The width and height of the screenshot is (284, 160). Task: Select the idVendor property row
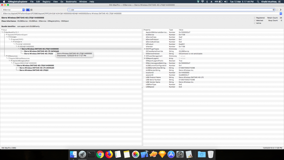(x=213, y=47)
